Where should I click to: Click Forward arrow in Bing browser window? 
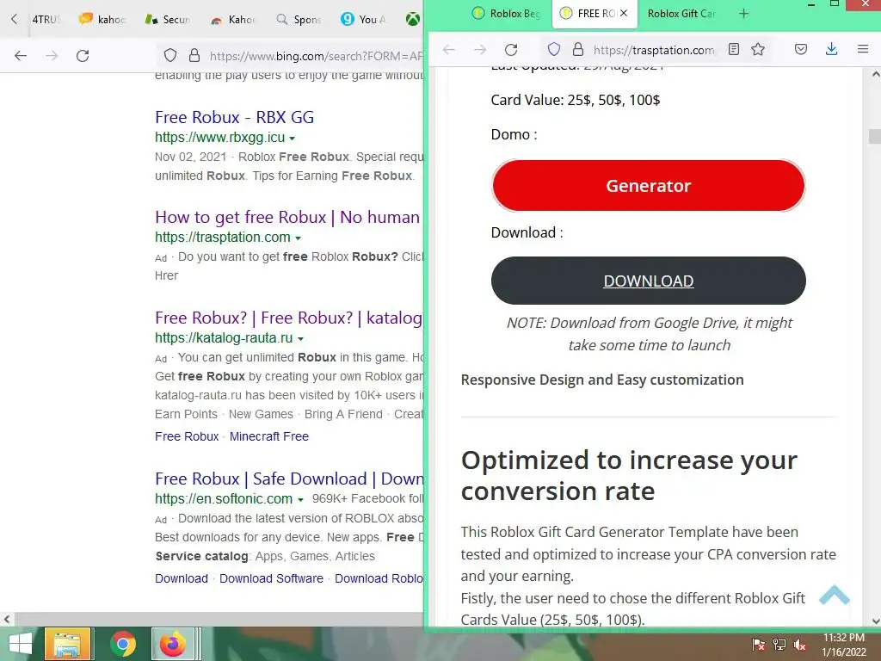(52, 56)
